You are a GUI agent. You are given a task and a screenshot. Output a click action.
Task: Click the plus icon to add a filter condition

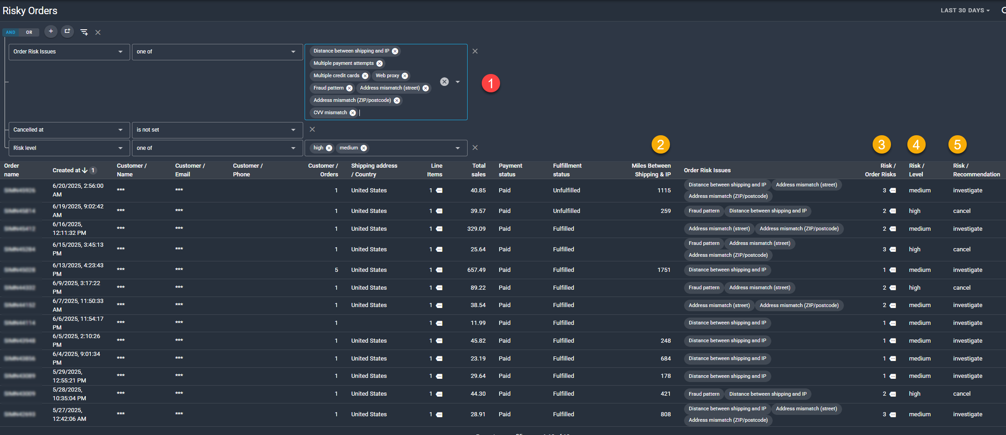(51, 32)
